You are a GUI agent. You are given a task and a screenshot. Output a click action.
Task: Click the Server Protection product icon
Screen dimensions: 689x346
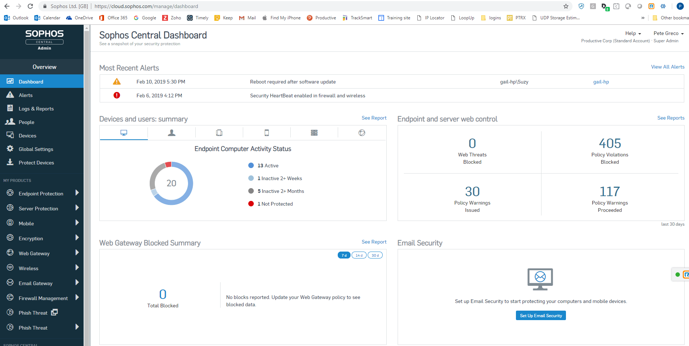pyautogui.click(x=10, y=208)
